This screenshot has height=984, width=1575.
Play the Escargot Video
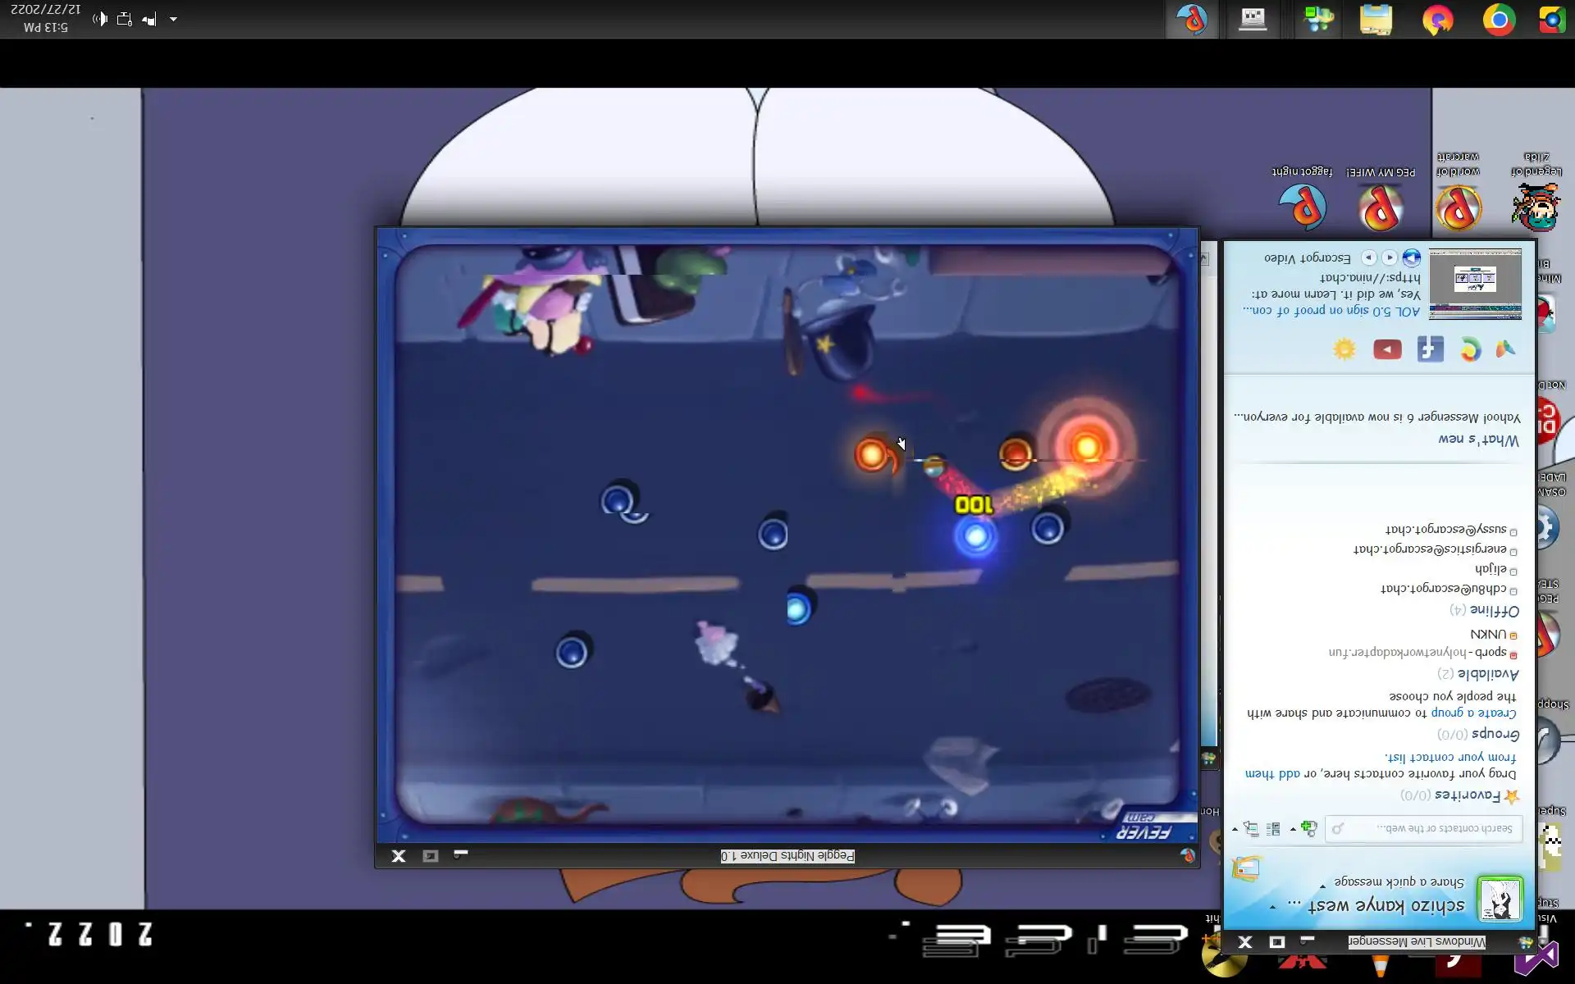pyautogui.click(x=1411, y=257)
